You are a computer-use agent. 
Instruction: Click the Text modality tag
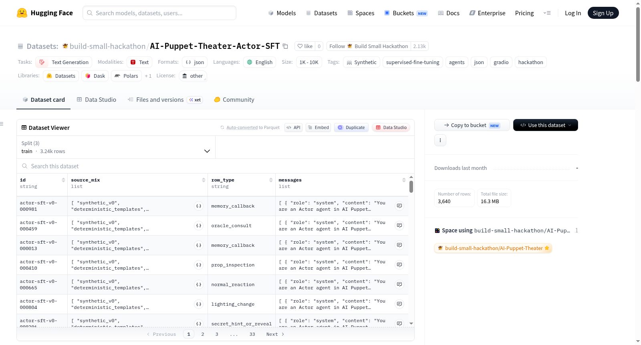tap(139, 62)
